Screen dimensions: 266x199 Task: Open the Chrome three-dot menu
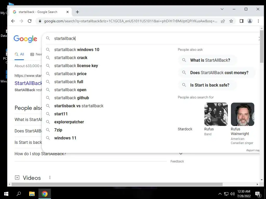pos(258,21)
